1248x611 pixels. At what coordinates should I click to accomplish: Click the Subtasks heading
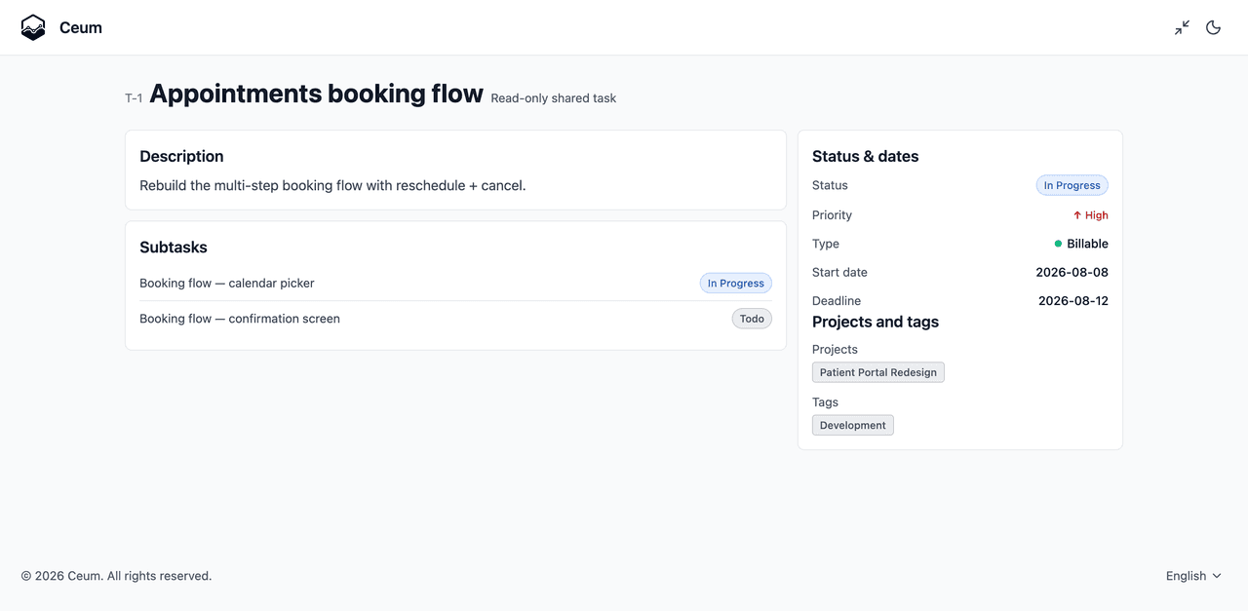(x=174, y=248)
